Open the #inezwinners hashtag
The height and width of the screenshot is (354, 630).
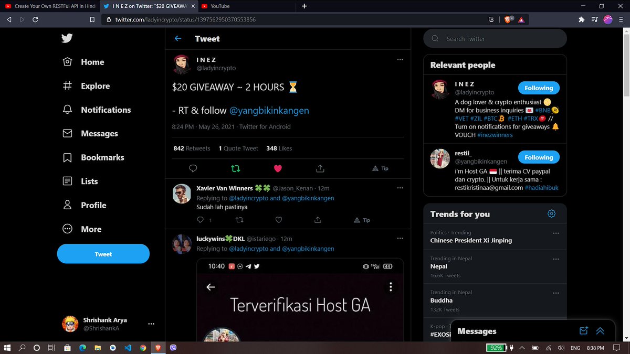[x=495, y=135]
